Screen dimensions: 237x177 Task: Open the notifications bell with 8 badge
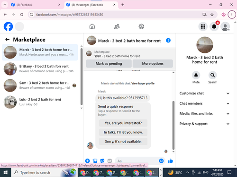click(214, 26)
